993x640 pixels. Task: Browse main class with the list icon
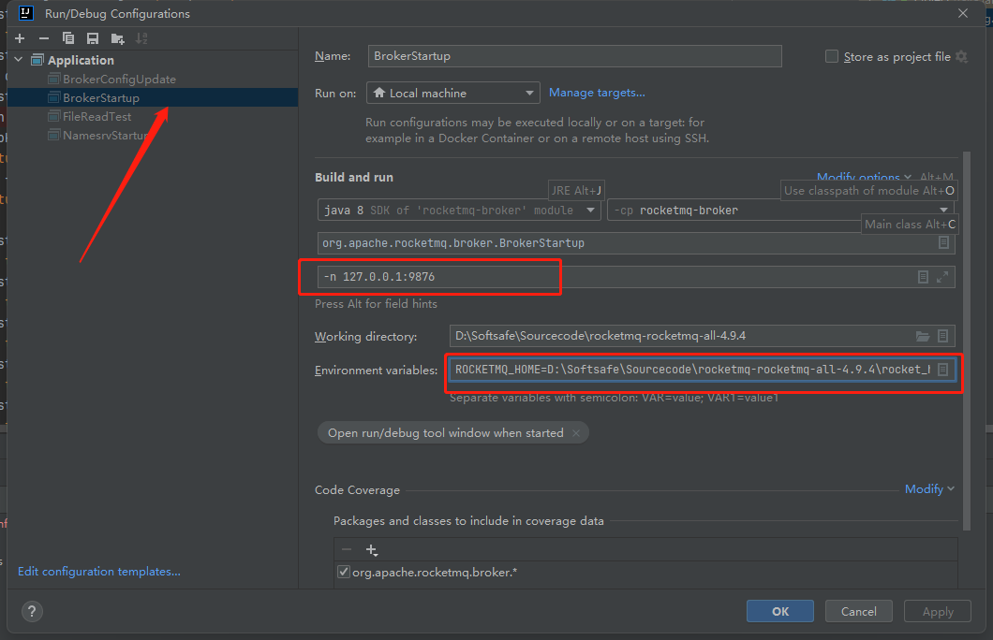pyautogui.click(x=943, y=243)
